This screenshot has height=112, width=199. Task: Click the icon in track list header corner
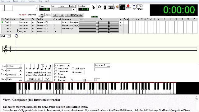pyautogui.click(x=2, y=19)
